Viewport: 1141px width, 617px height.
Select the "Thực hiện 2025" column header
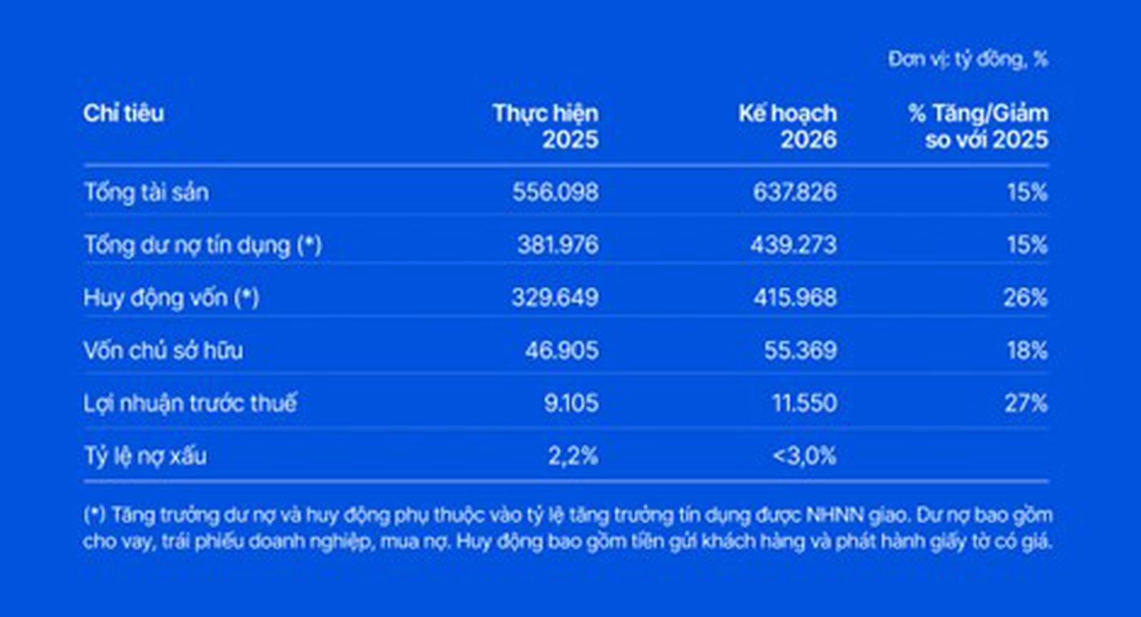tap(546, 125)
